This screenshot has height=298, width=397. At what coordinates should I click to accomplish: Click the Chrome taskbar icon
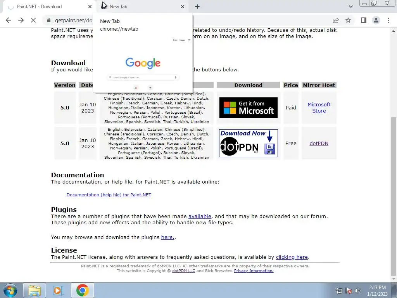point(82,290)
